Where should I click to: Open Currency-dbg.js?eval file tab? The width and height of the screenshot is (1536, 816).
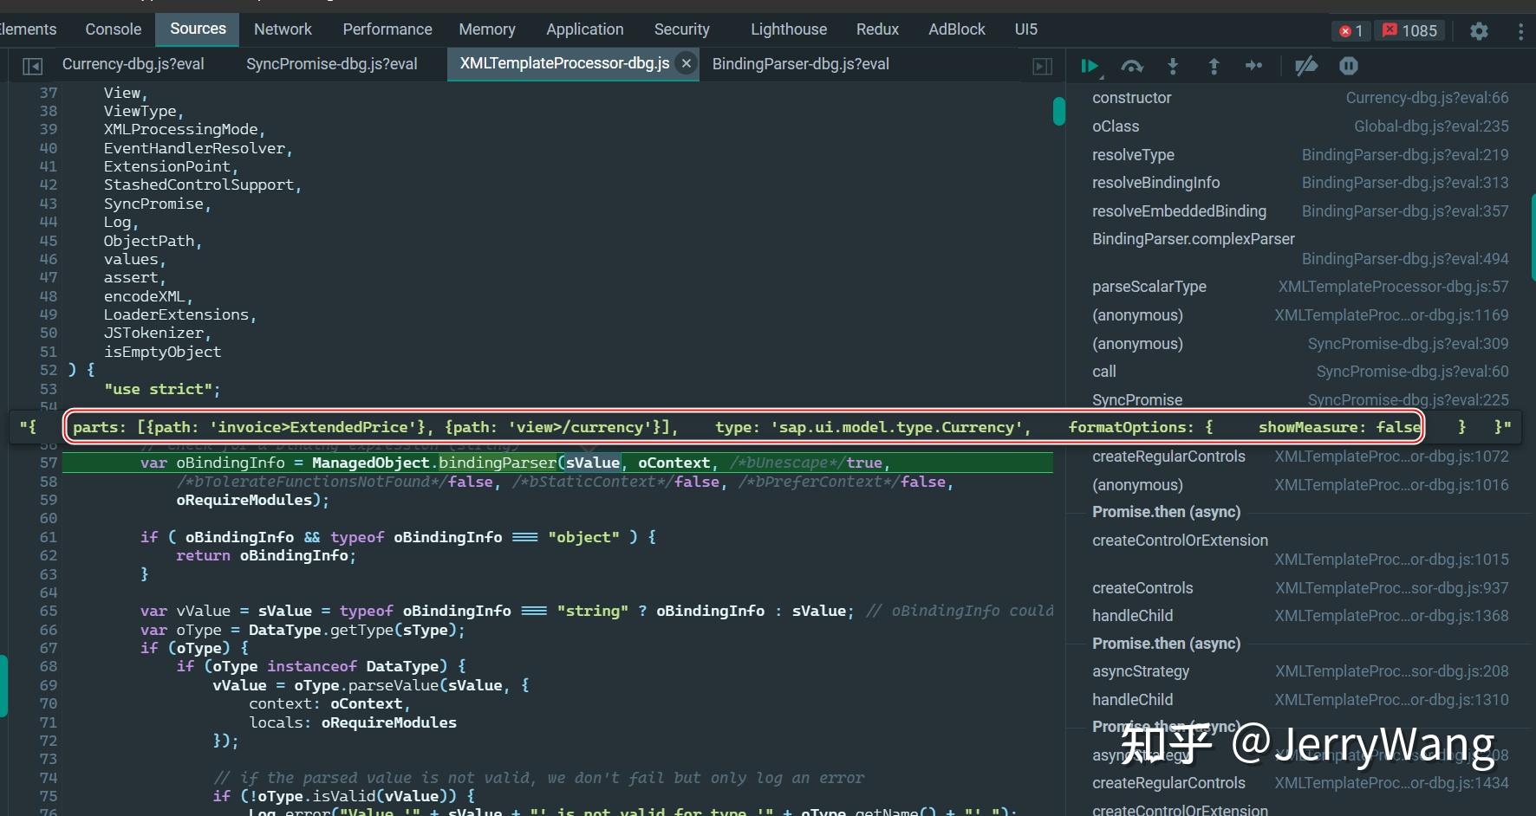(x=133, y=64)
